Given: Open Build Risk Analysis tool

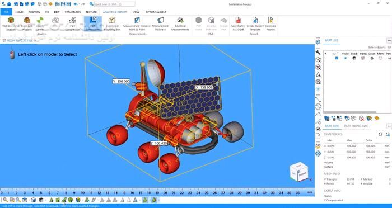Looking at the screenshot, I should [x=27, y=23].
